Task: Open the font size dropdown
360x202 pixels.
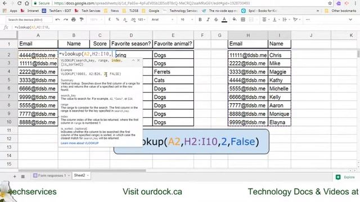Action: (x=187, y=20)
